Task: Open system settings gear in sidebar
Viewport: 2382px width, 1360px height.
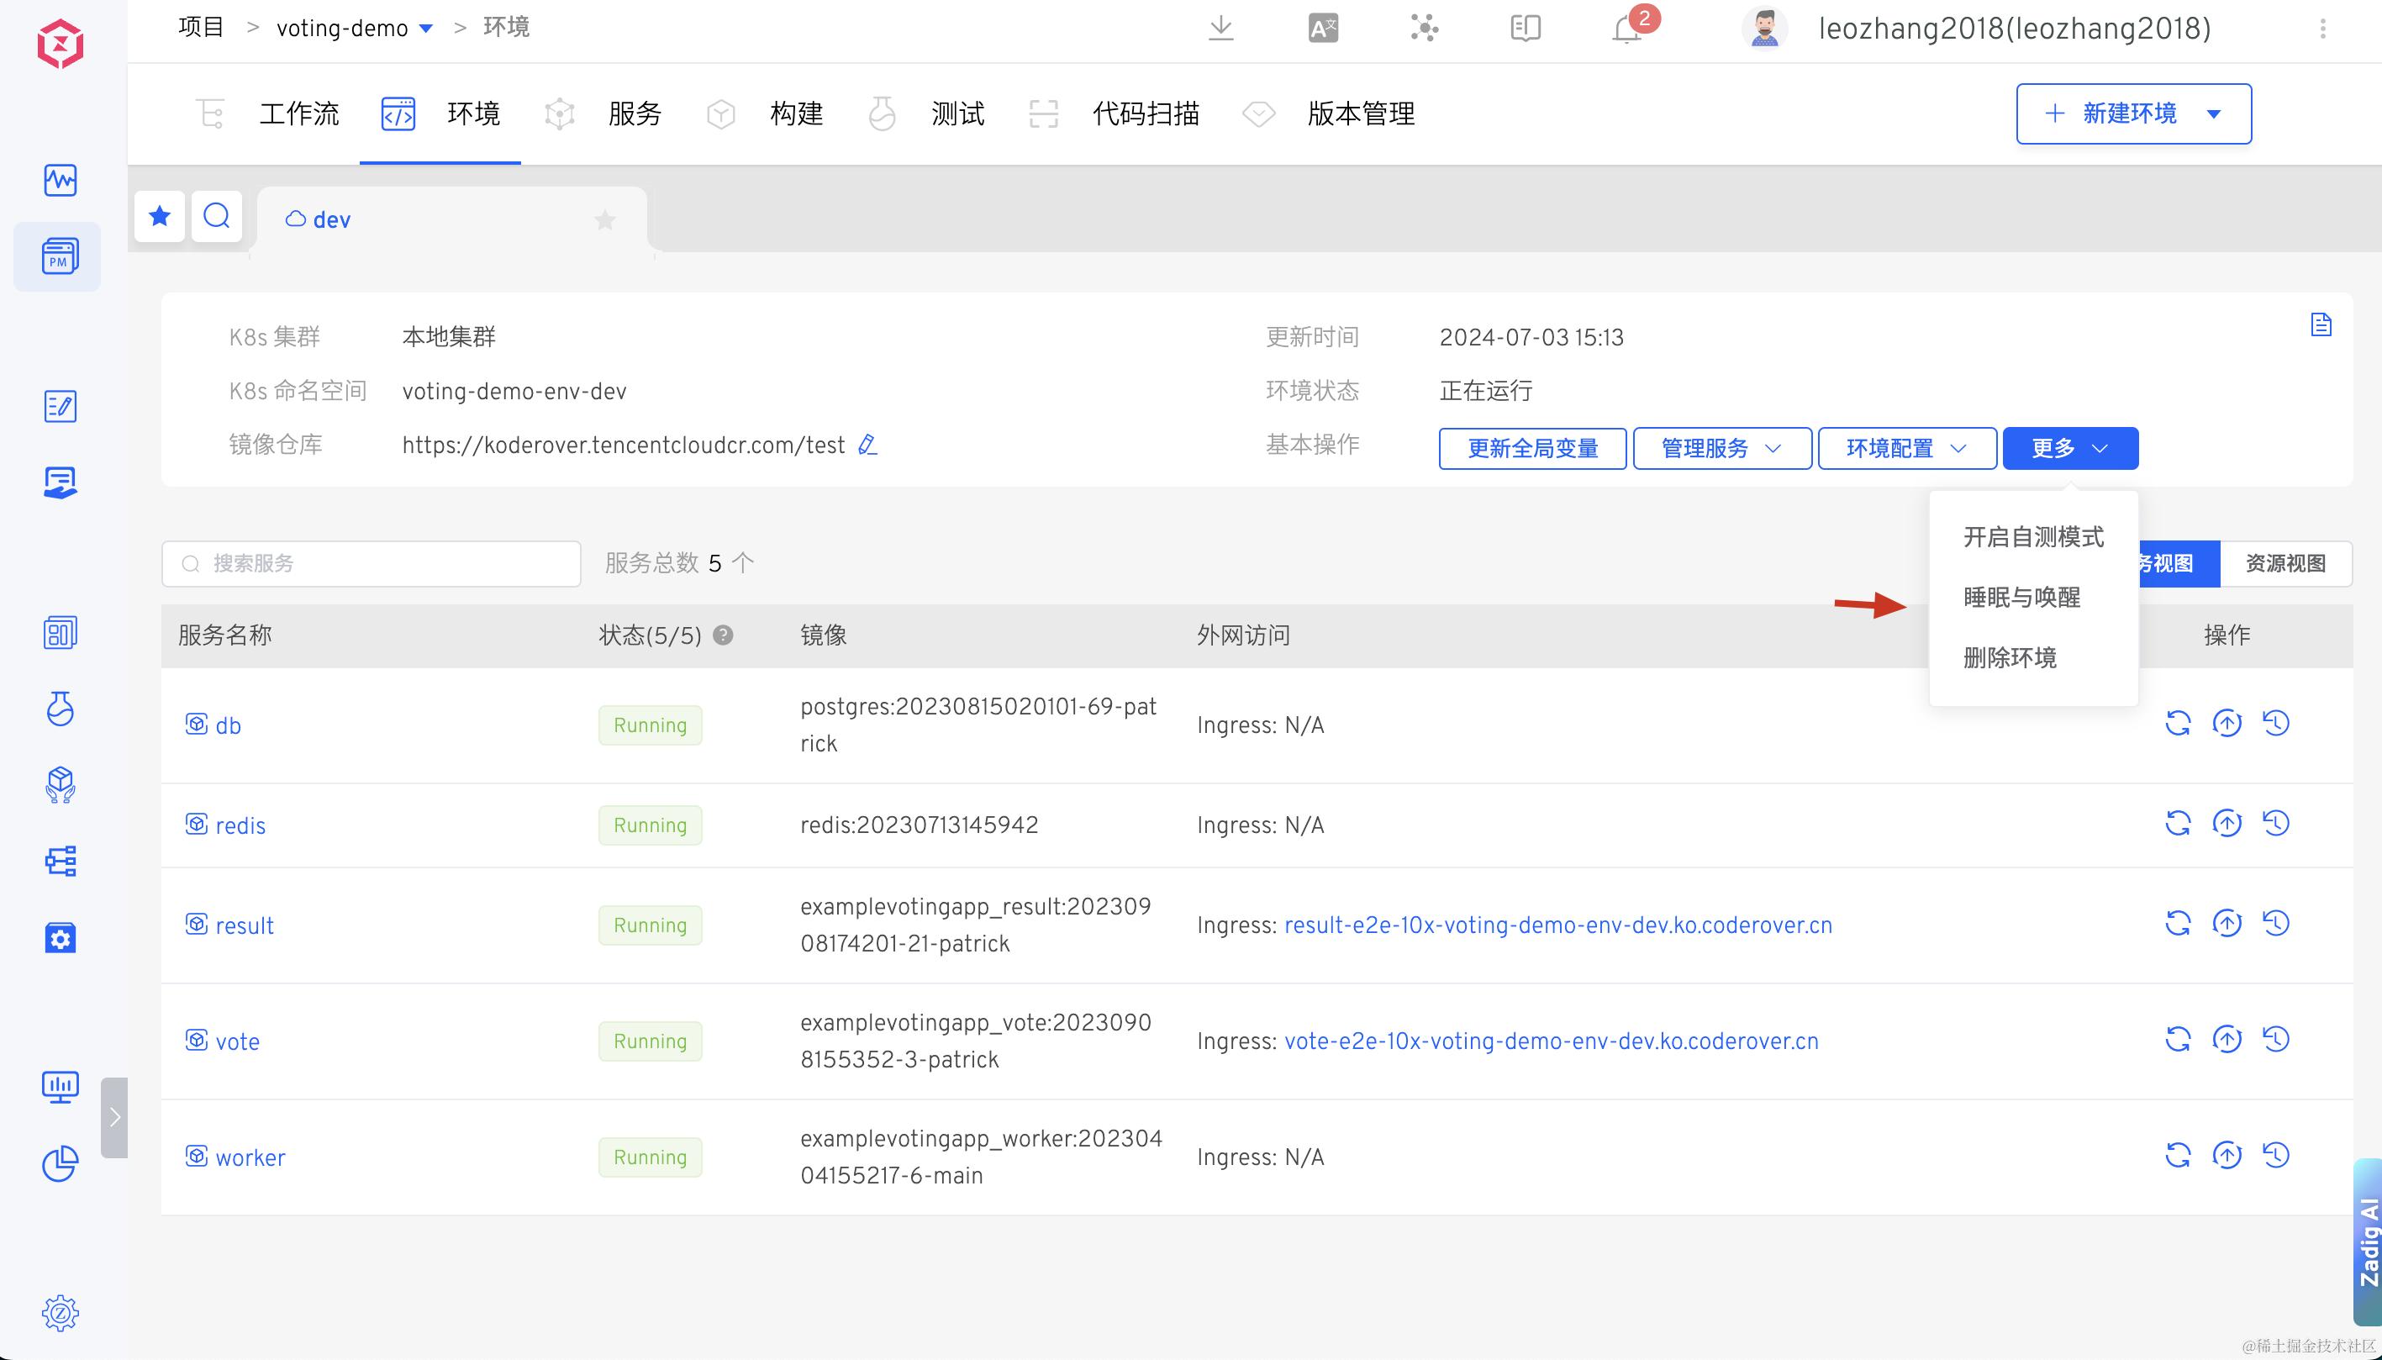Action: (60, 1312)
